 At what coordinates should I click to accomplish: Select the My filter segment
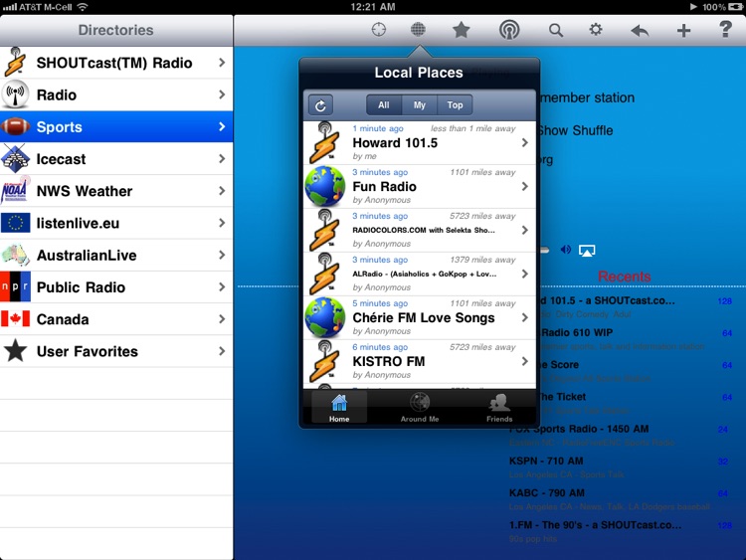(x=419, y=105)
